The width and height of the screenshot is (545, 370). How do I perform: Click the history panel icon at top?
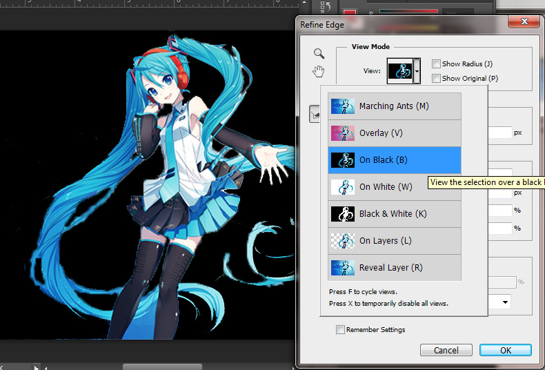pos(326,6)
